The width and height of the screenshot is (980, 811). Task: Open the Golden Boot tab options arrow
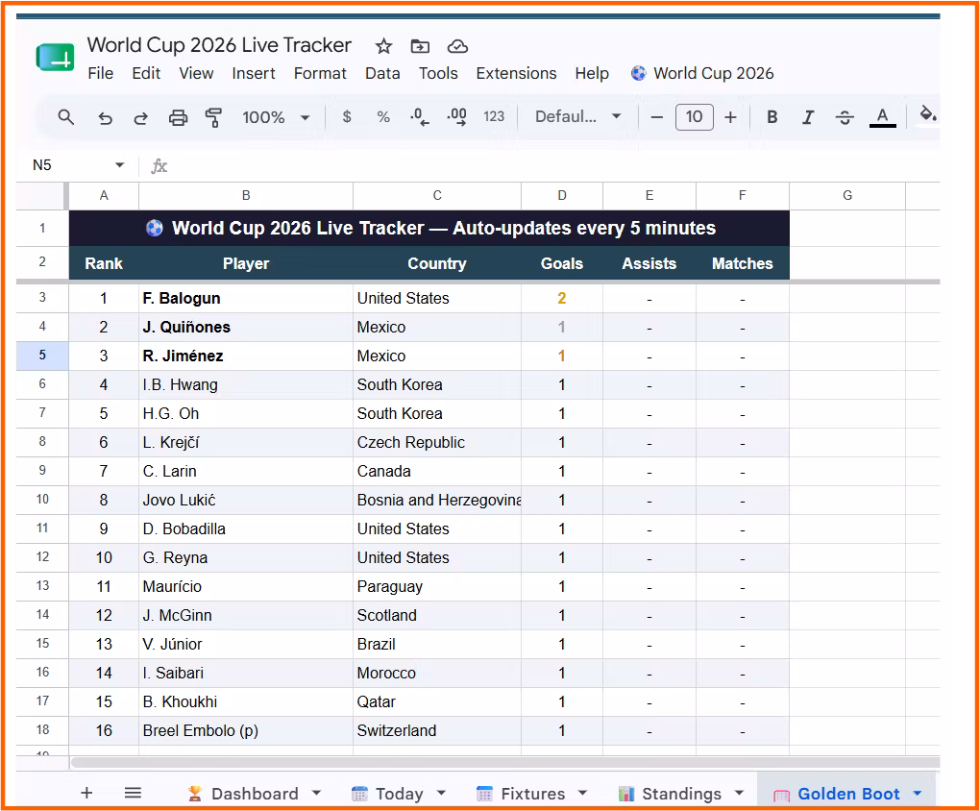(917, 793)
